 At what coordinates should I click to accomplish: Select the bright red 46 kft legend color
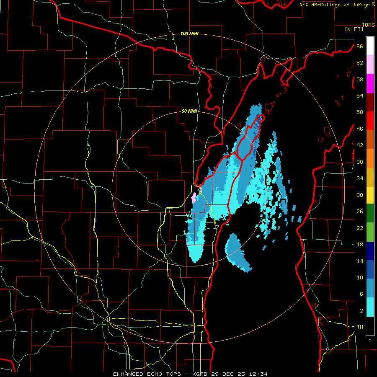click(x=370, y=121)
